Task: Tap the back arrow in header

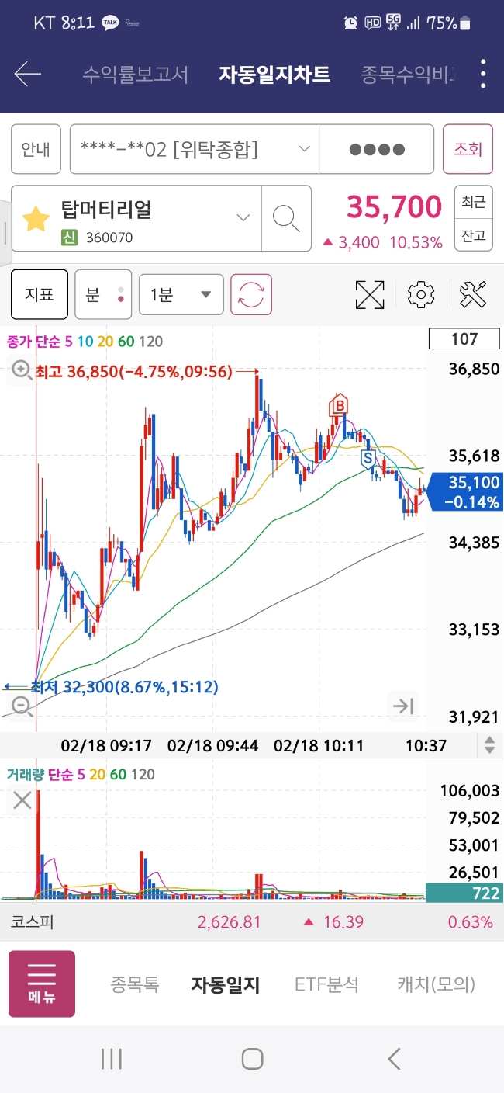Action: [28, 75]
